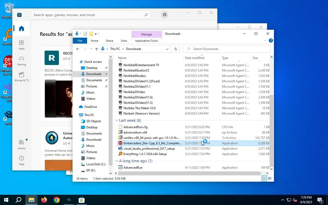Open Microsoft Store from the taskbar
The width and height of the screenshot is (328, 205).
click(81, 200)
